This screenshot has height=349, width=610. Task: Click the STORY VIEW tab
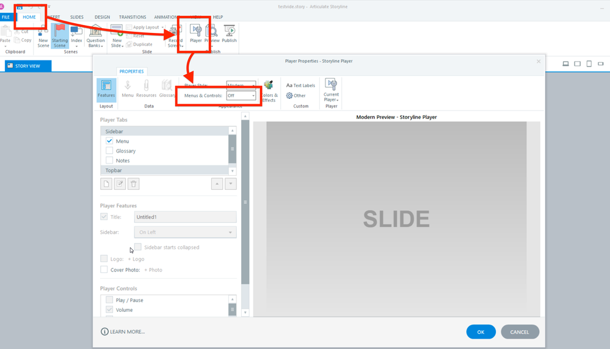coord(28,66)
